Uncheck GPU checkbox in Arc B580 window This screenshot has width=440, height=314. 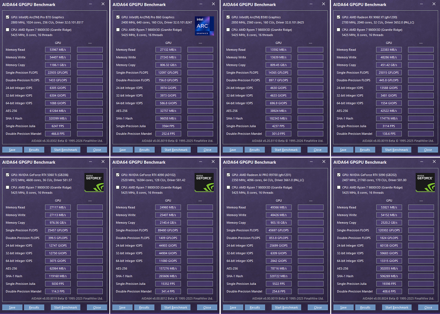click(228, 17)
